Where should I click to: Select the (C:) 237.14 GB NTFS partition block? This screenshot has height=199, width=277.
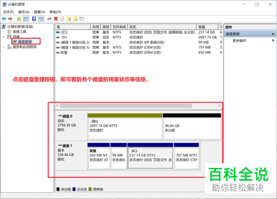(150, 156)
